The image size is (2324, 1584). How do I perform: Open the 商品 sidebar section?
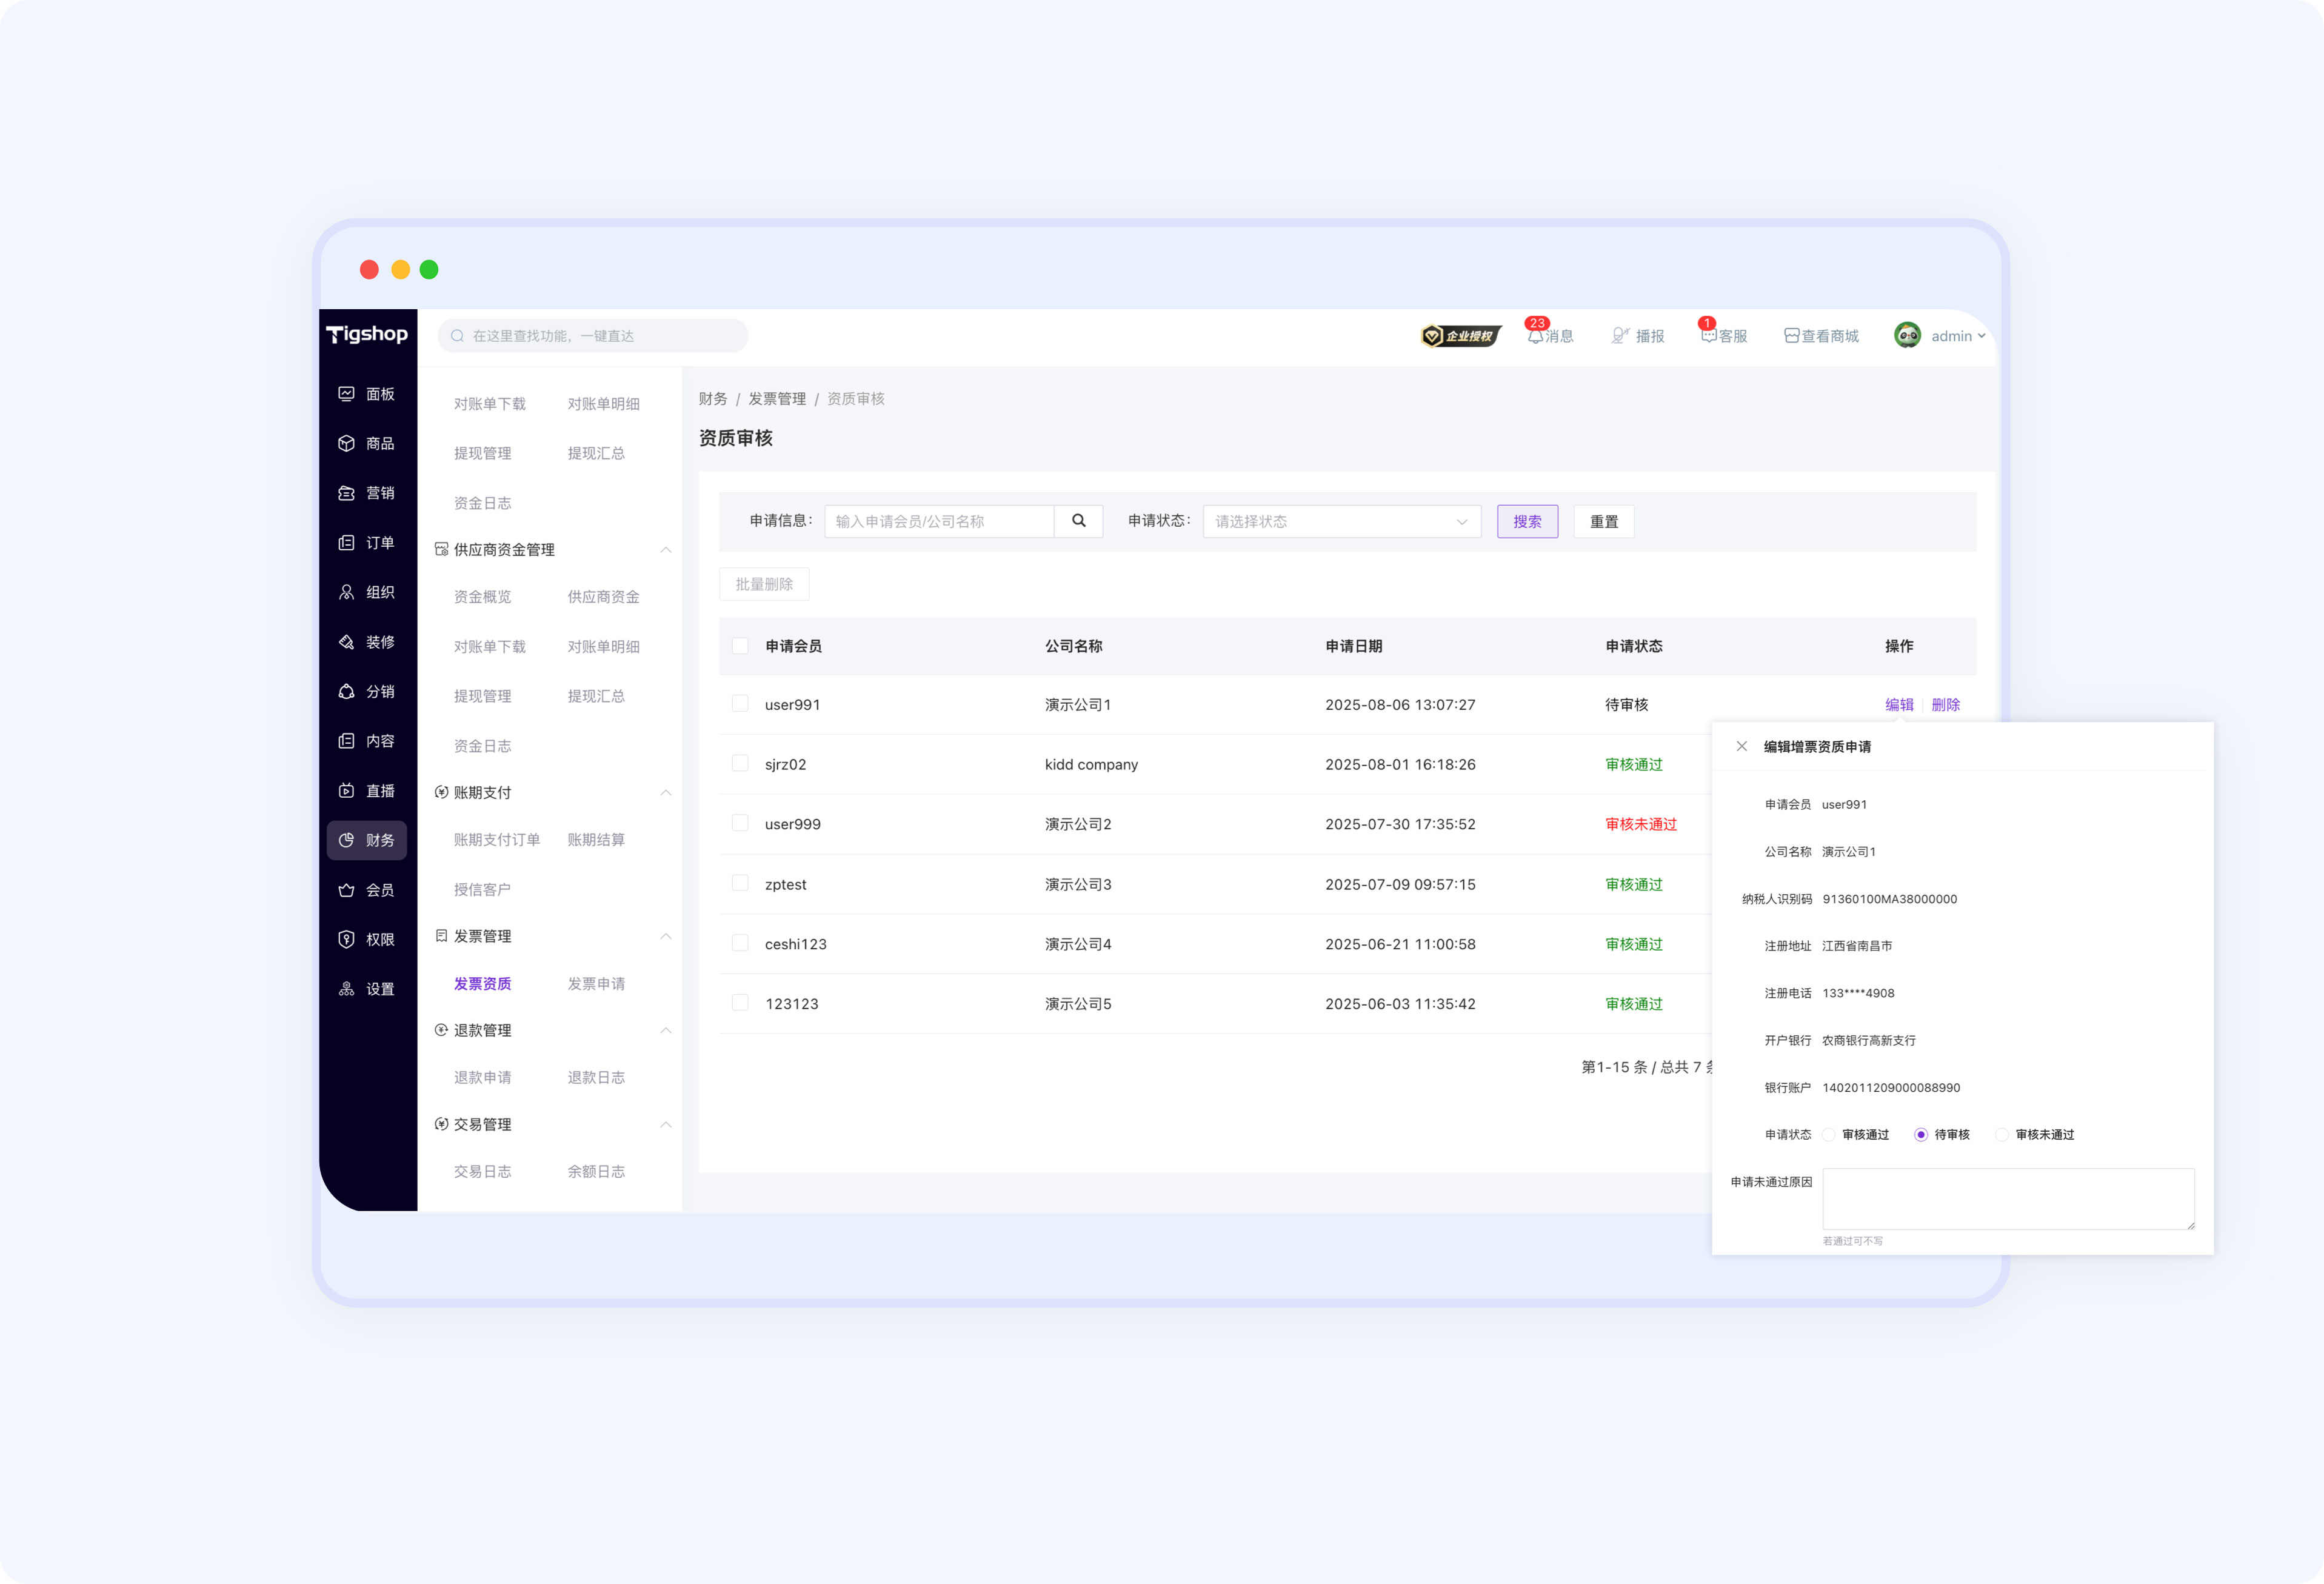(x=367, y=443)
